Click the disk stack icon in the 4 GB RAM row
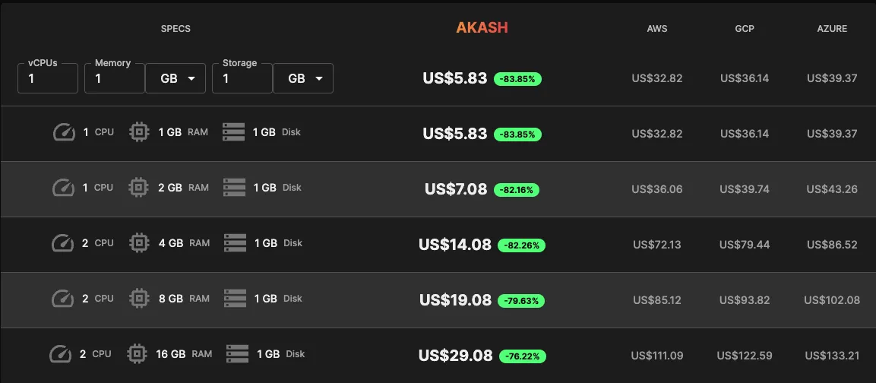The image size is (876, 383). tap(236, 243)
